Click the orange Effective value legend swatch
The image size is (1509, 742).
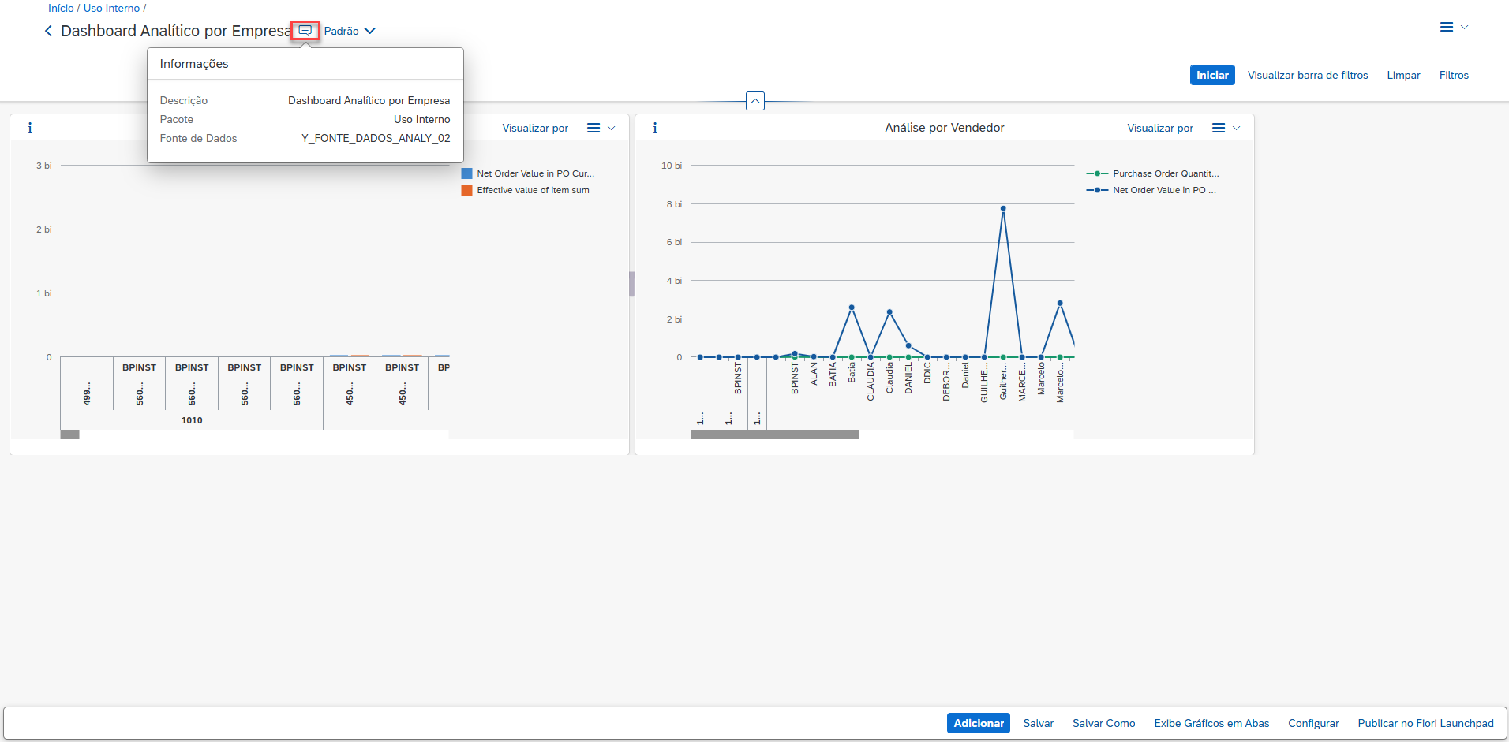click(466, 190)
